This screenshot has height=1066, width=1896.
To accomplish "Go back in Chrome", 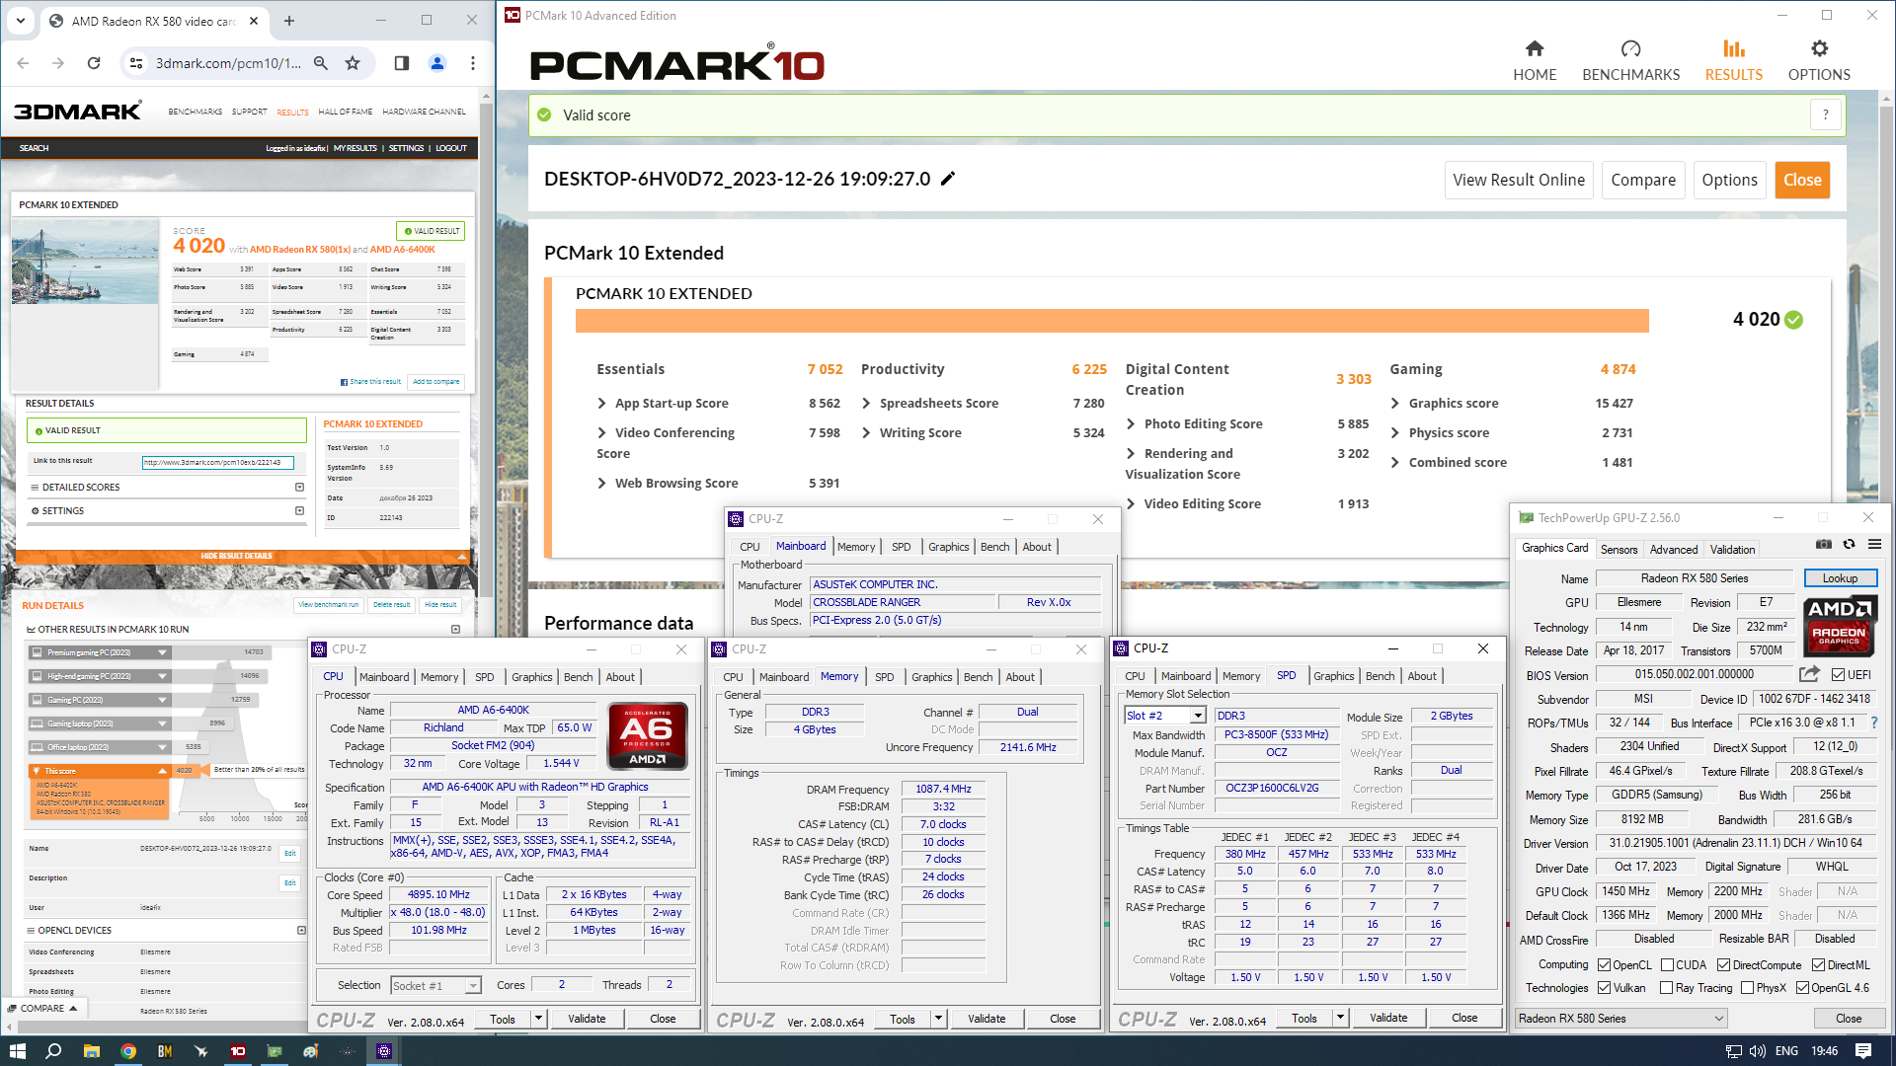I will coord(23,63).
